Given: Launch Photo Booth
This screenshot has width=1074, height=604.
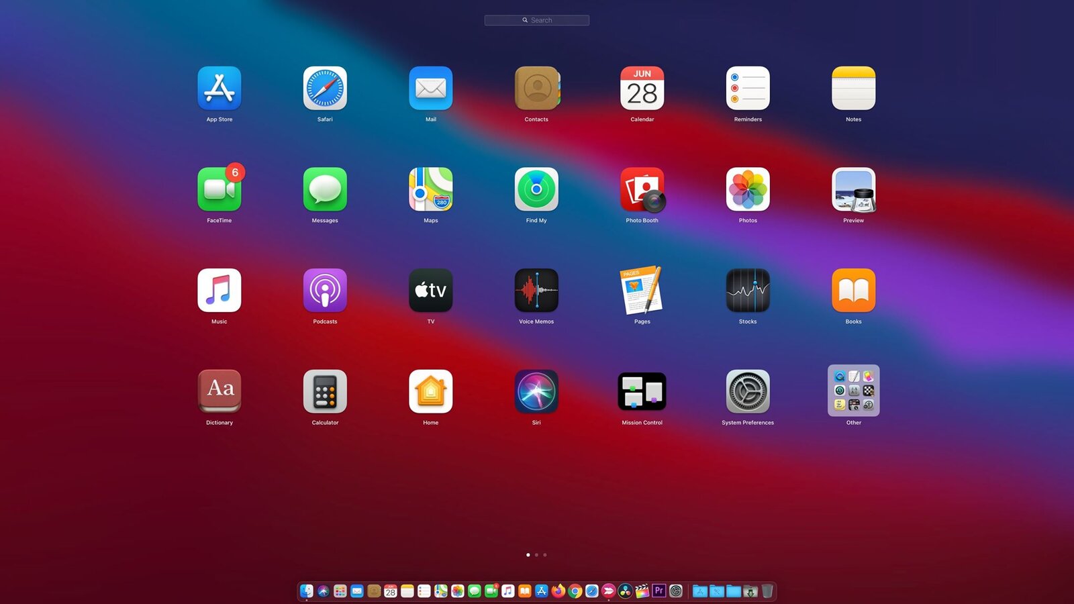Looking at the screenshot, I should click(642, 189).
